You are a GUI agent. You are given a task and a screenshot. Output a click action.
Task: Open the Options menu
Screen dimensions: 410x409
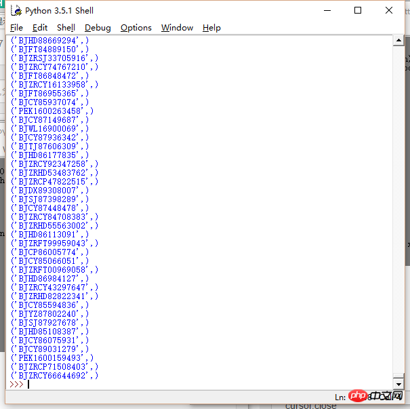[x=136, y=28]
